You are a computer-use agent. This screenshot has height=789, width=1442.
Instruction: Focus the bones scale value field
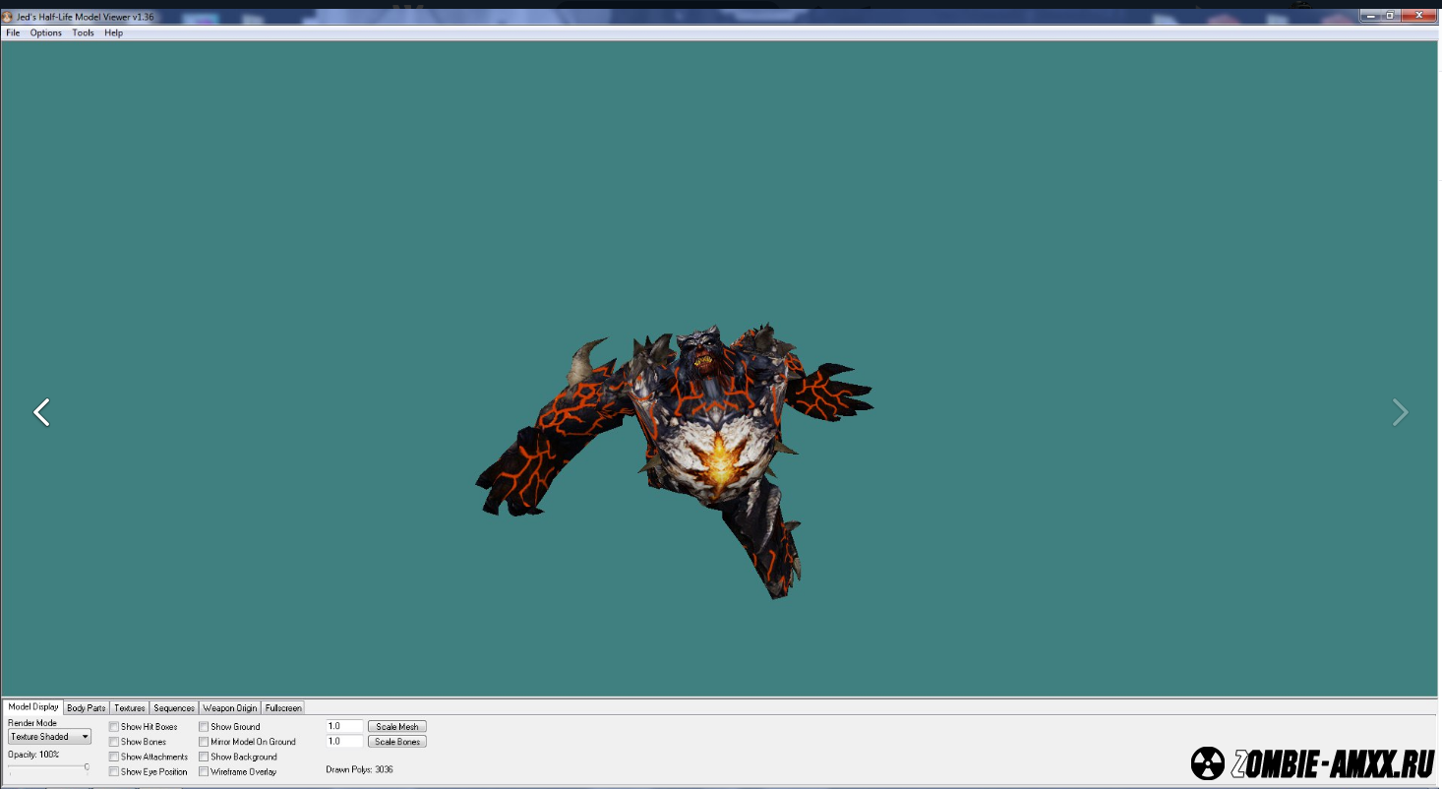[x=344, y=742]
